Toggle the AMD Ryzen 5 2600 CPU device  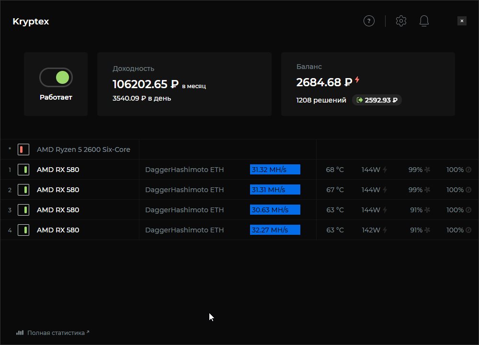pyautogui.click(x=23, y=149)
